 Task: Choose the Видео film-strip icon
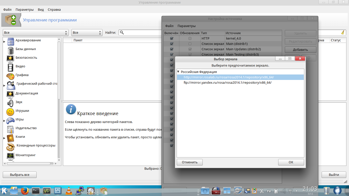[x=10, y=67]
